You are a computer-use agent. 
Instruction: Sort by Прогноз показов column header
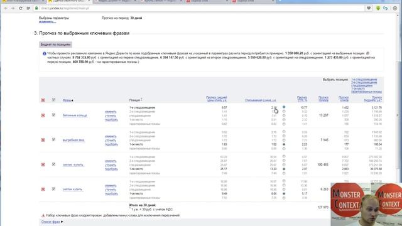click(x=323, y=99)
